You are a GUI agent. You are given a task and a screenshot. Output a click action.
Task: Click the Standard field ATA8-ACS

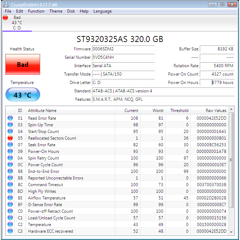(x=163, y=91)
